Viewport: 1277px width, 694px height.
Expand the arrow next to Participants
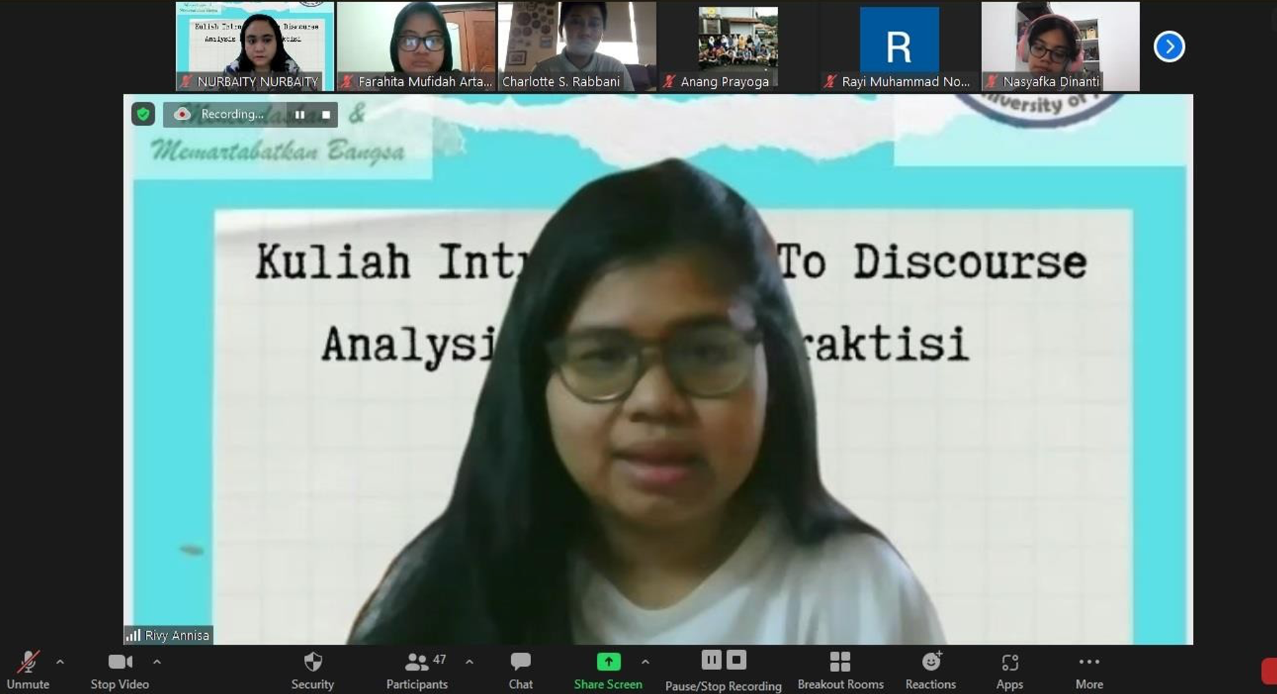click(469, 662)
